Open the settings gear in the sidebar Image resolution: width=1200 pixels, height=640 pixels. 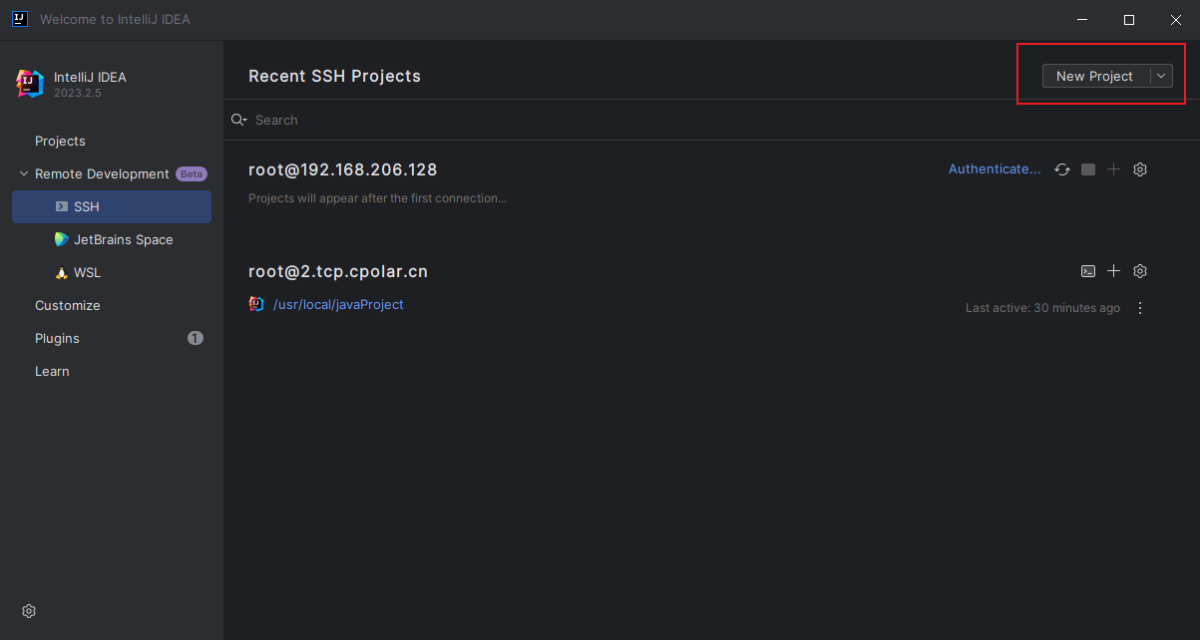tap(29, 611)
